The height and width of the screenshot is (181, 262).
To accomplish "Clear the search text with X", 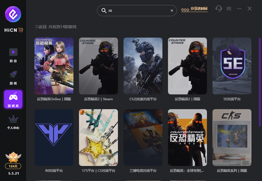I will click(x=172, y=11).
